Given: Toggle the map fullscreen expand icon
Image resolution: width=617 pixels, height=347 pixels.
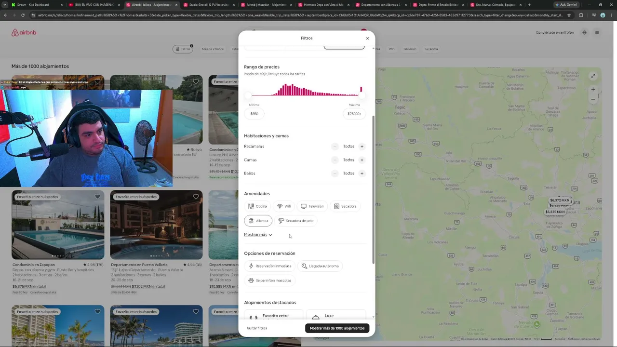Looking at the screenshot, I should point(593,76).
